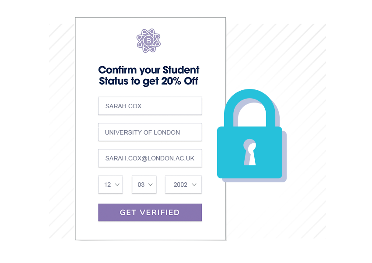Click the Confirm your Student Status heading

[149, 75]
